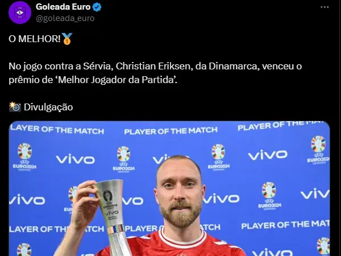Select the word Divulgação in the post
This screenshot has width=341, height=256.
click(48, 107)
